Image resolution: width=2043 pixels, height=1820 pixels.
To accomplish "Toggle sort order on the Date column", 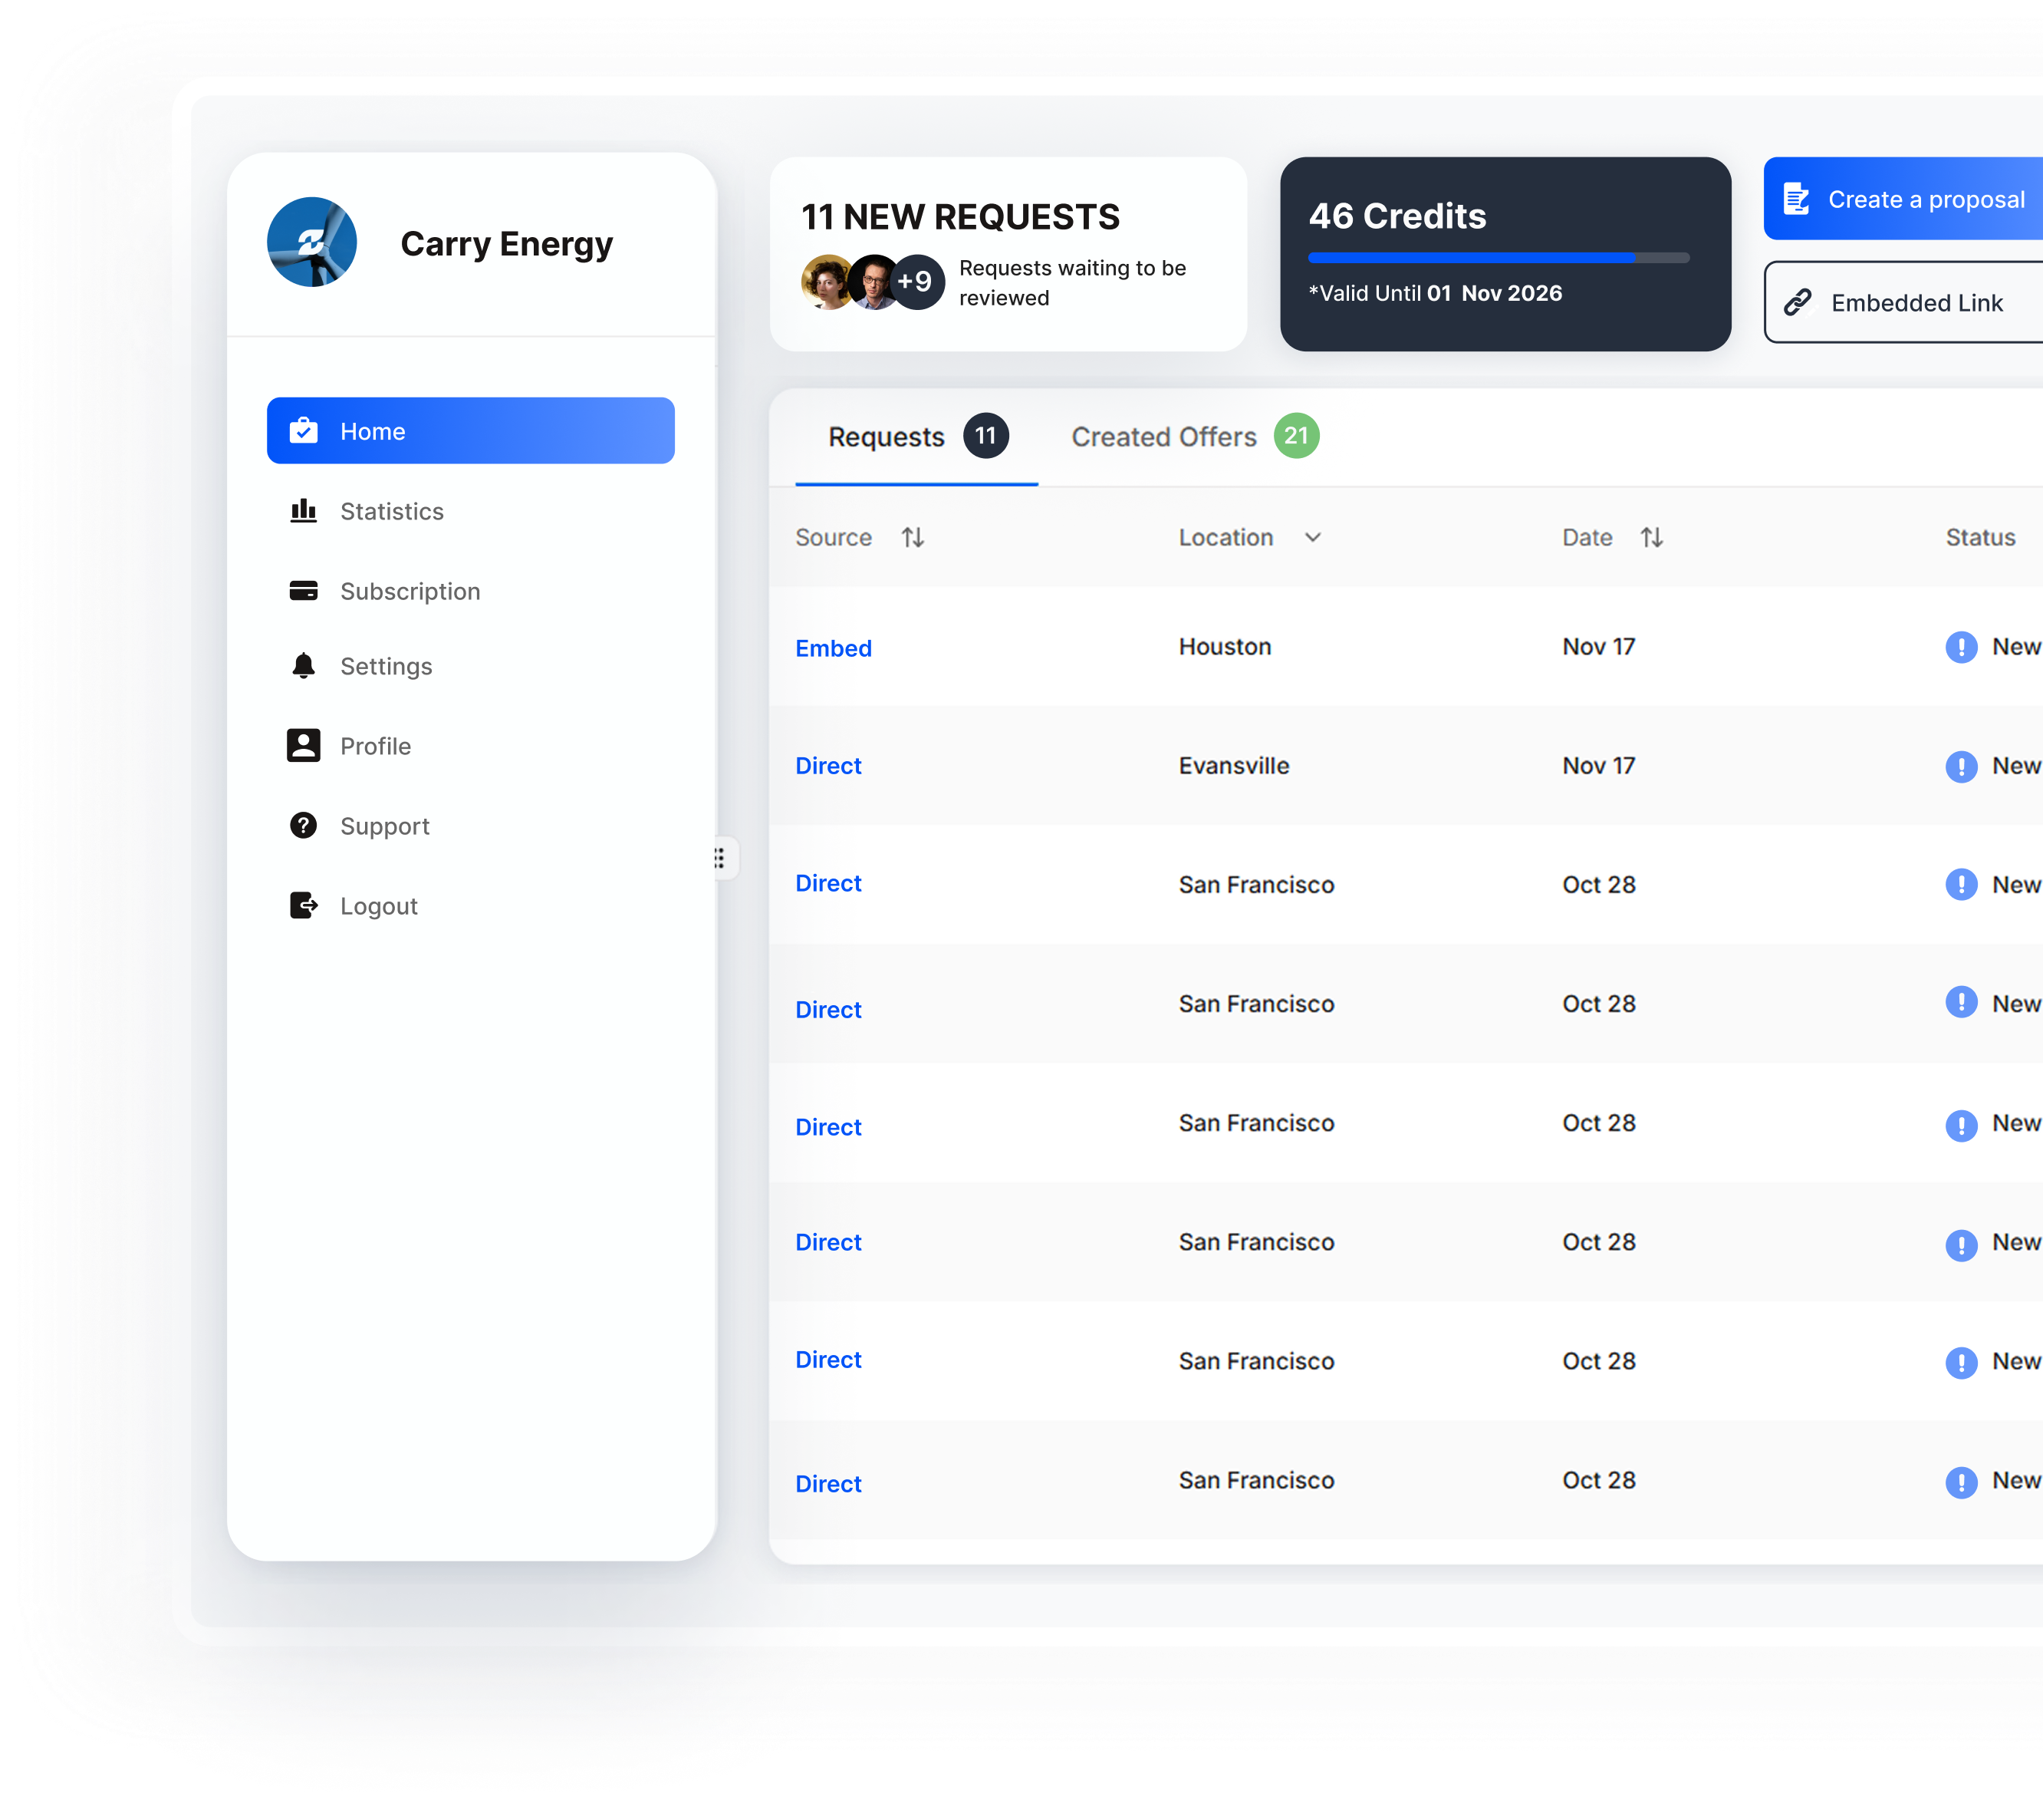I will click(1652, 538).
